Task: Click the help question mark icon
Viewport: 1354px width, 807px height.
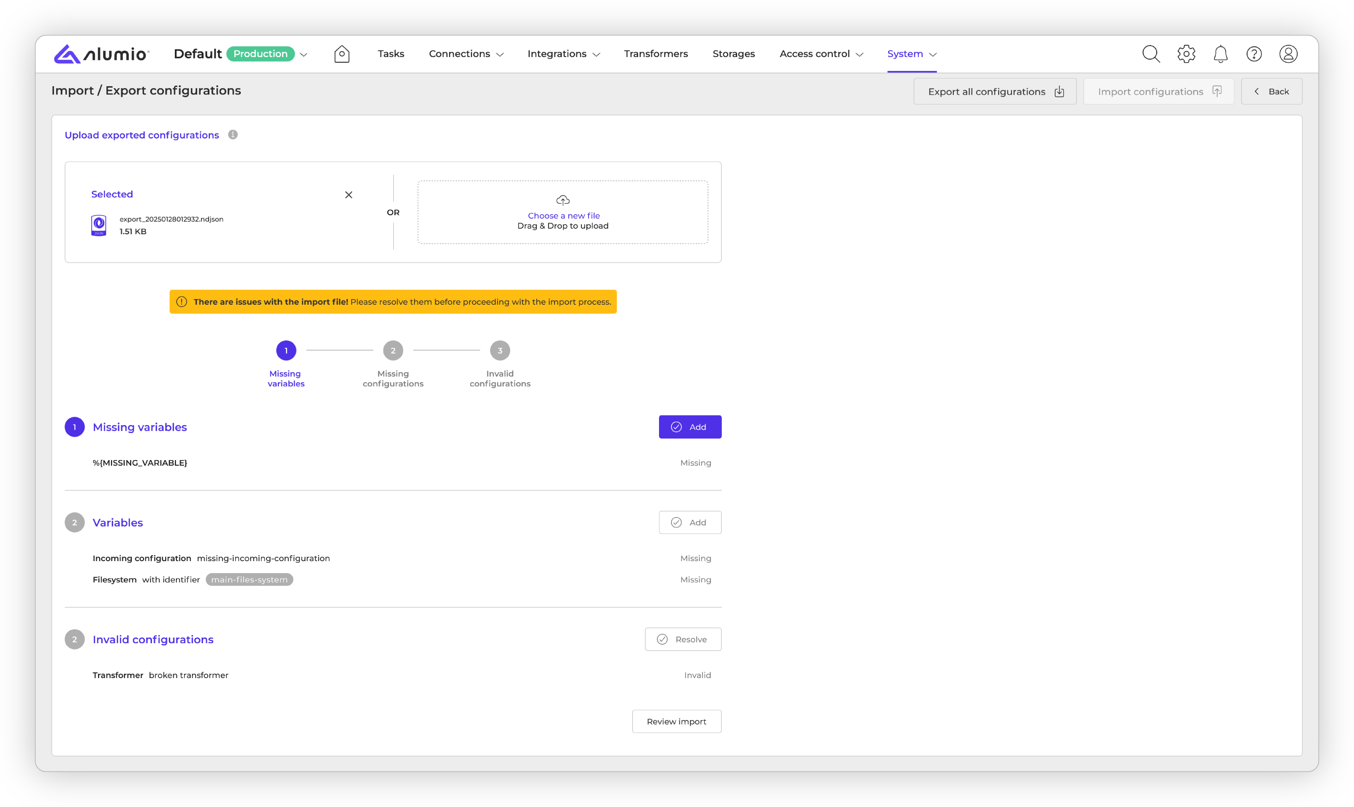Action: pyautogui.click(x=1254, y=54)
